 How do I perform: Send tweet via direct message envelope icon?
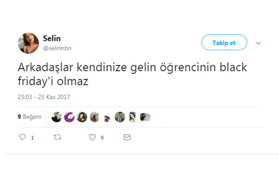pos(127,138)
